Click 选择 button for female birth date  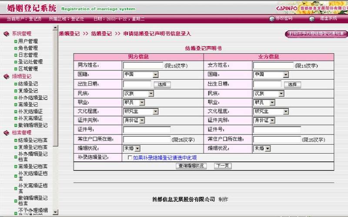[292, 85]
